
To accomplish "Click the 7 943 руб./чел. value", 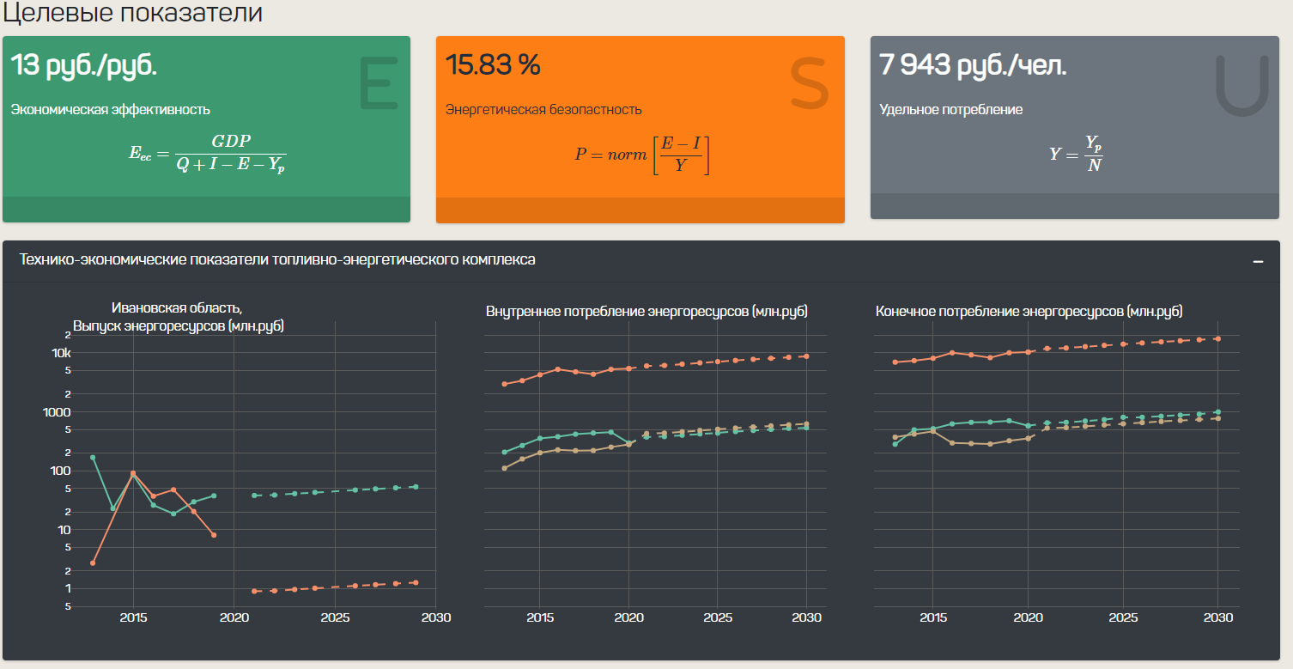I will 973,65.
